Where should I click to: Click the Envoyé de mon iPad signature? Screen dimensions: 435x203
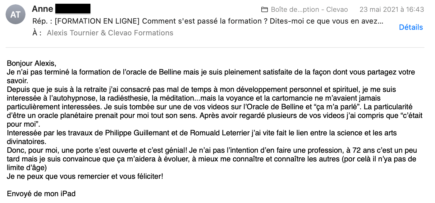point(41,194)
